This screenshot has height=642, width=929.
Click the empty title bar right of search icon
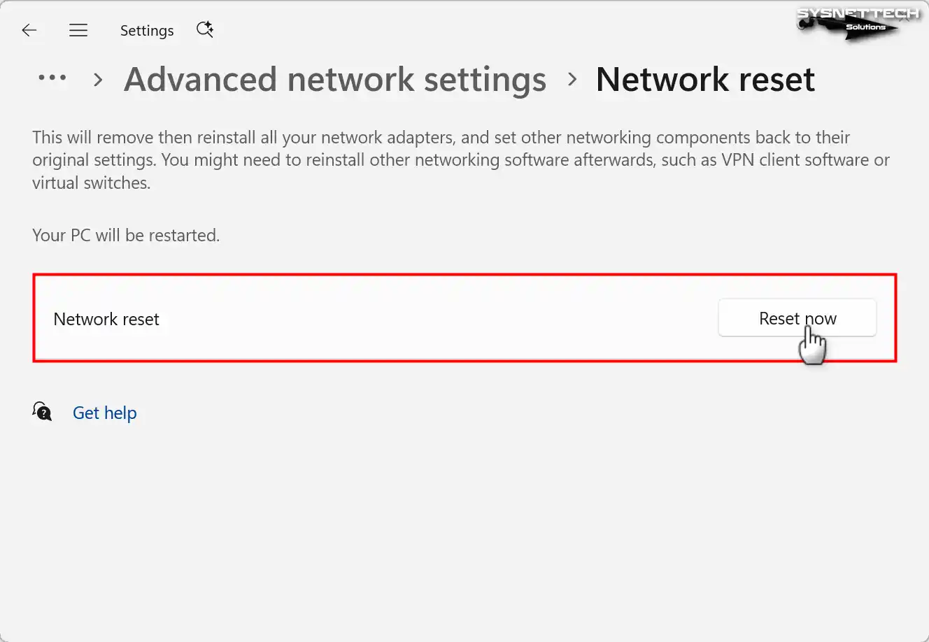(x=490, y=30)
